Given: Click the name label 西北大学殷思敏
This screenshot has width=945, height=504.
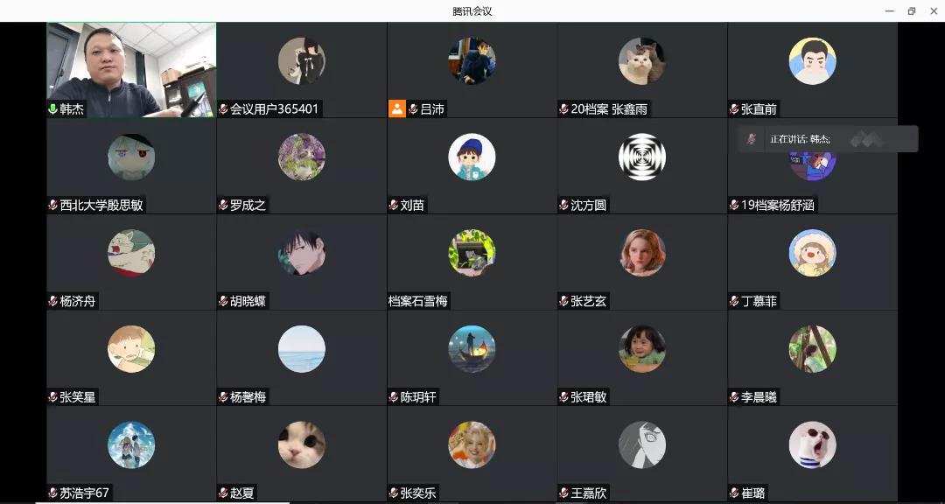Looking at the screenshot, I should (101, 205).
